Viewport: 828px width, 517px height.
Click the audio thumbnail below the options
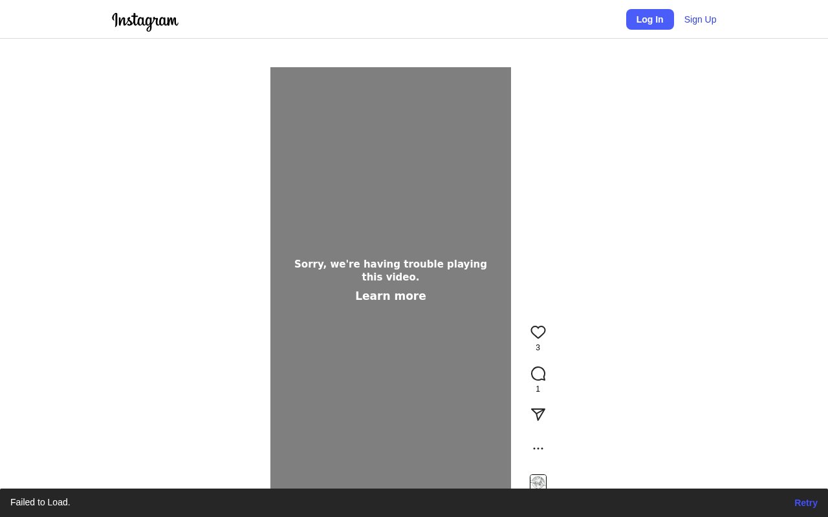click(x=538, y=481)
